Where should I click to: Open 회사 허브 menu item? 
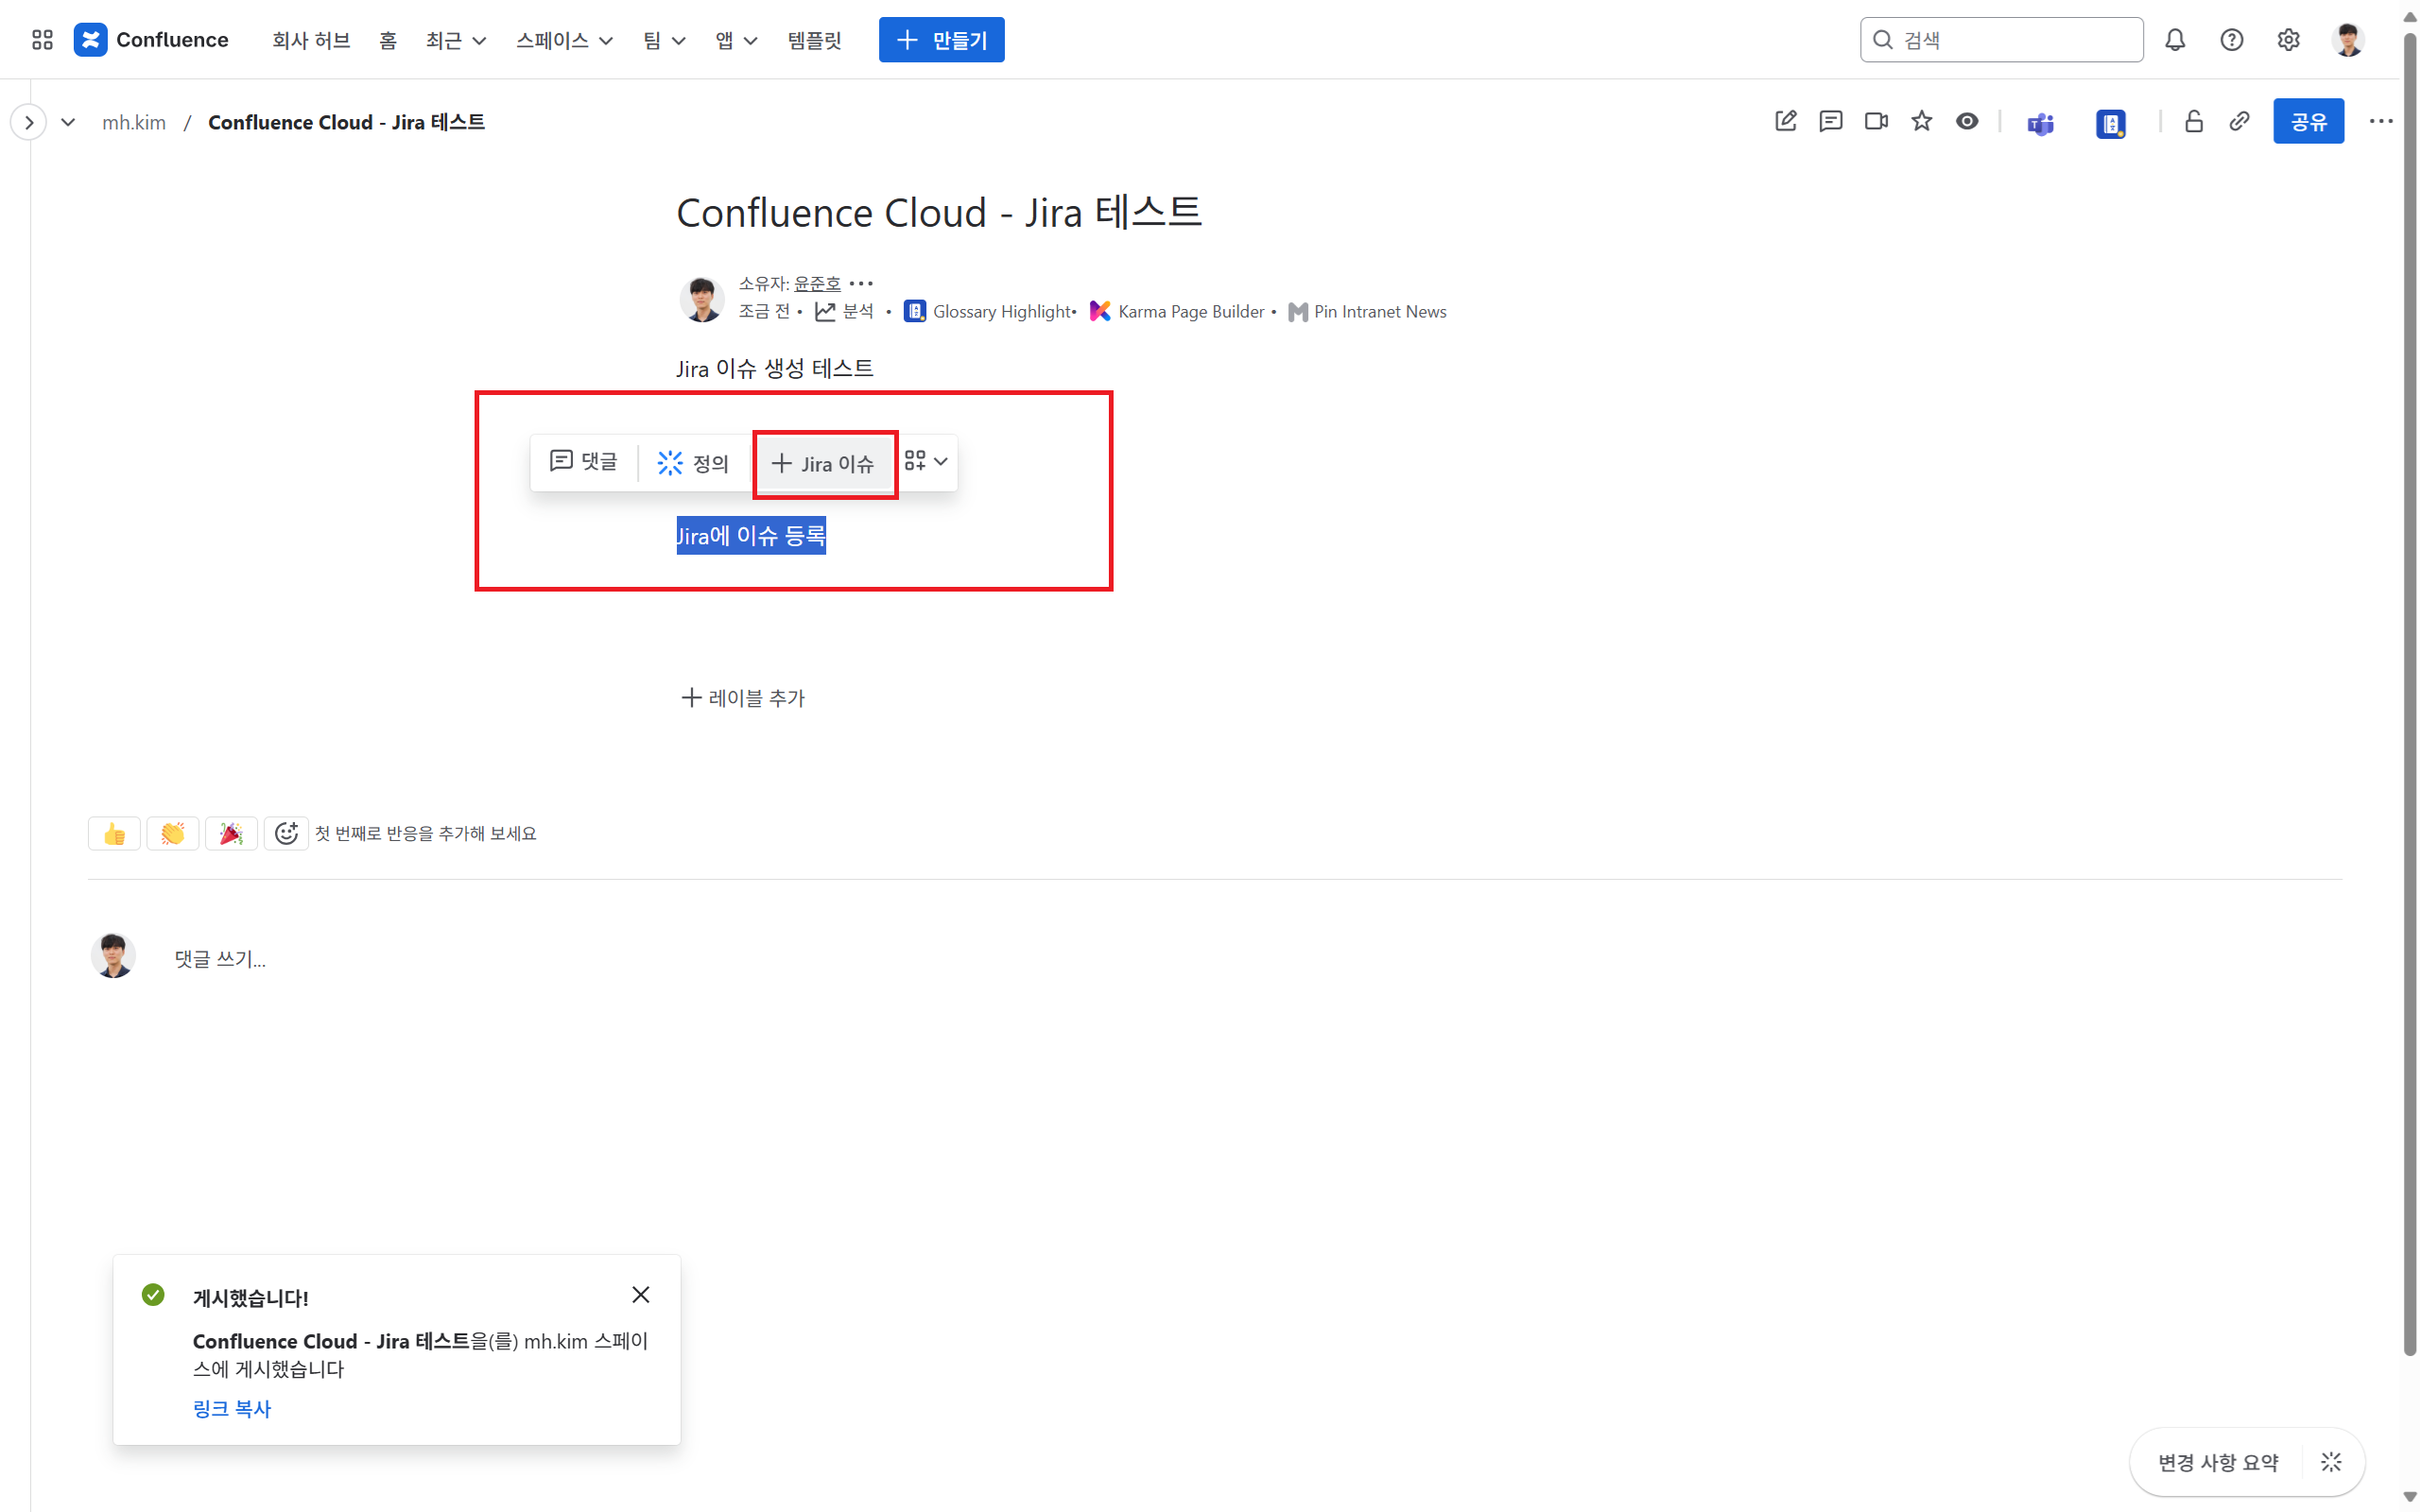[311, 40]
